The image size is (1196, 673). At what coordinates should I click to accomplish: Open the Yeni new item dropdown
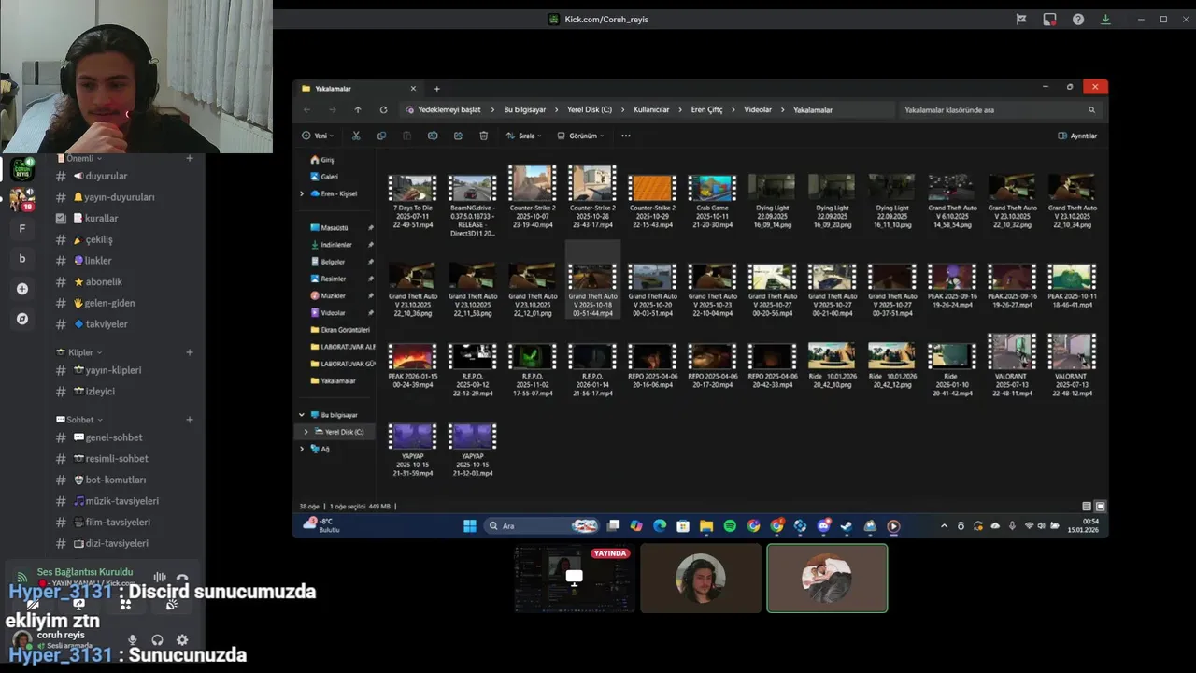318,136
